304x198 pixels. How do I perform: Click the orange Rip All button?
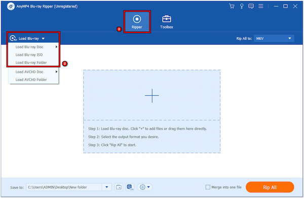tap(270, 187)
